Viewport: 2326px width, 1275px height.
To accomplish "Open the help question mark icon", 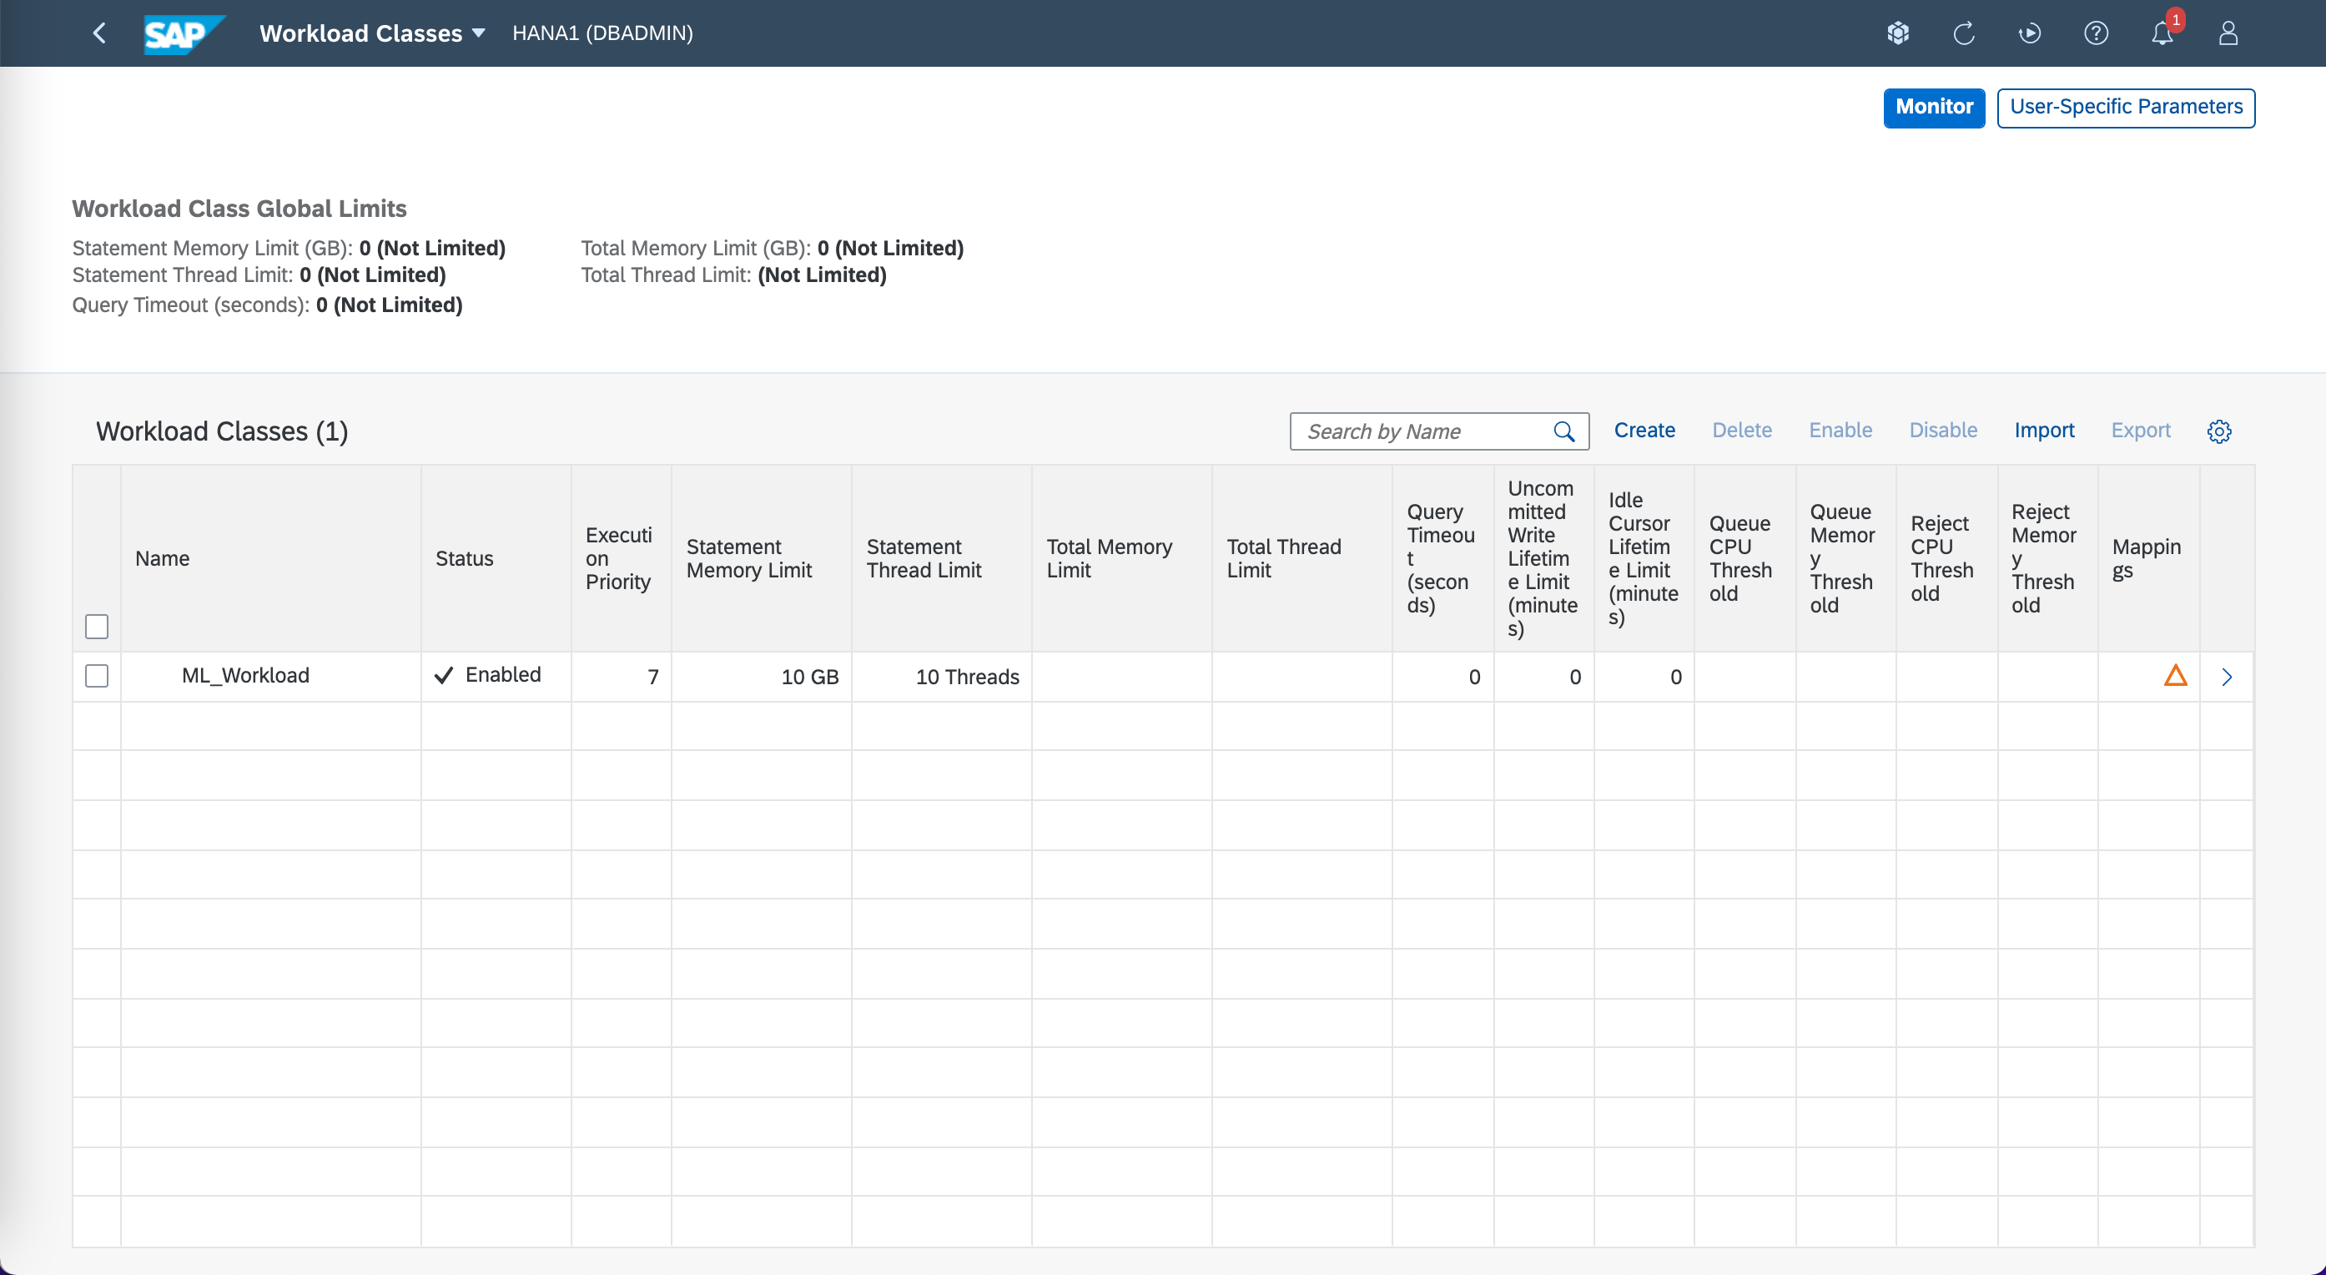I will [x=2096, y=33].
